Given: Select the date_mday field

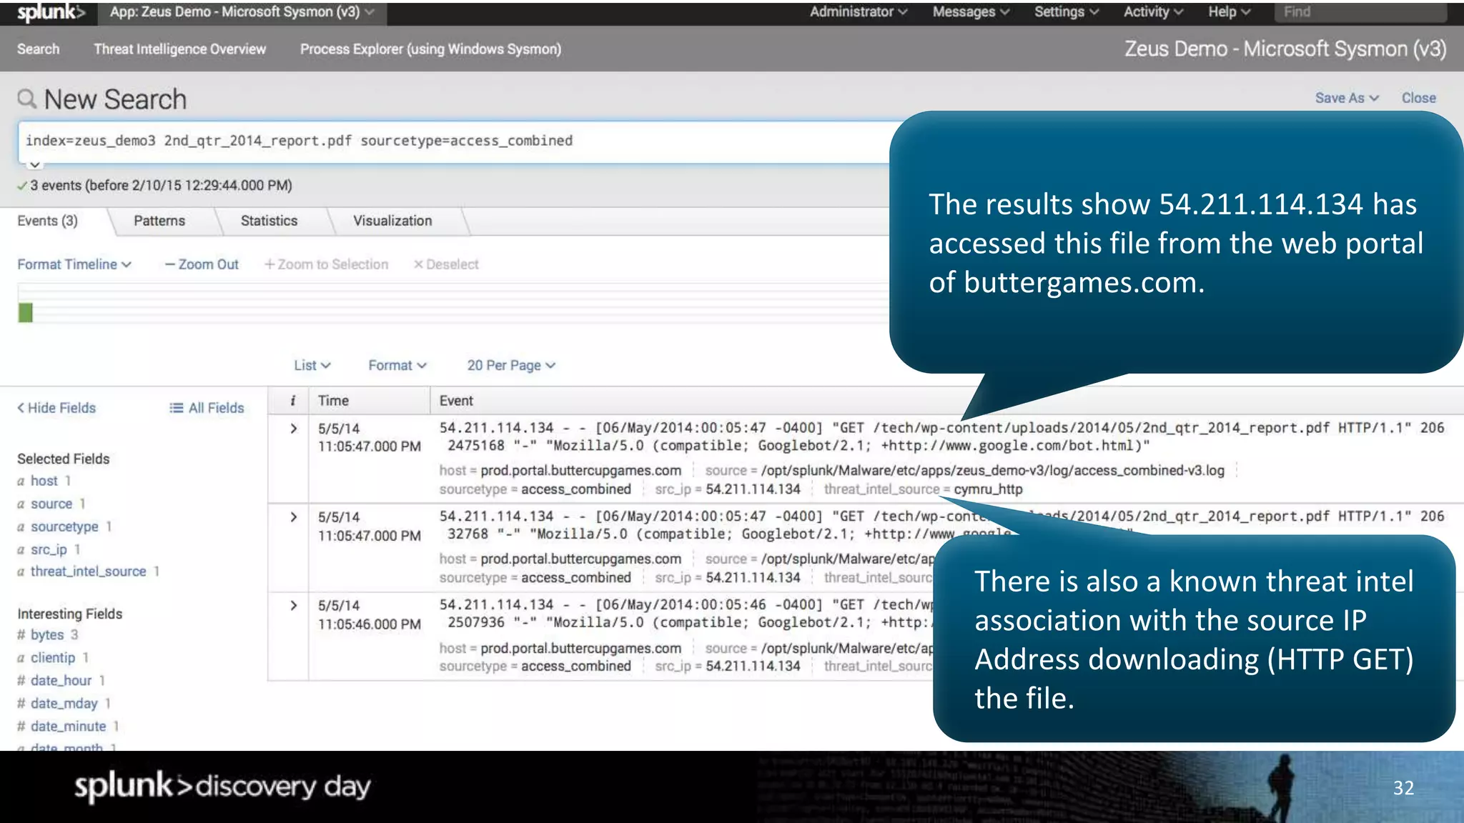Looking at the screenshot, I should [64, 703].
